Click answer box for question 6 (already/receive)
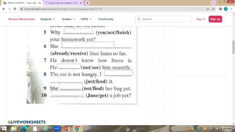This screenshot has width=235, height=132. pos(88,45)
